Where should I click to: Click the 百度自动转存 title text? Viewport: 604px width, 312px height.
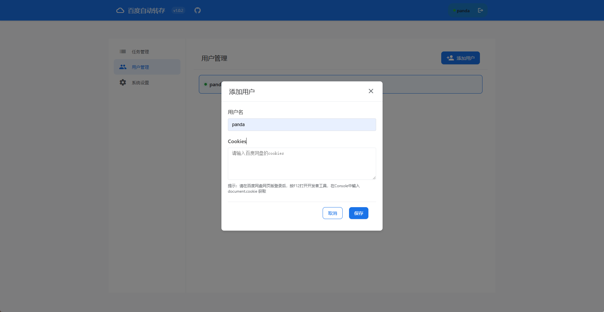[146, 11]
